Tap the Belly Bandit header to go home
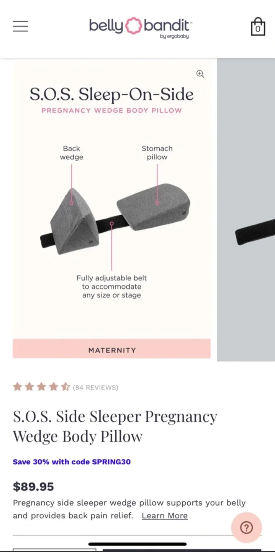 click(140, 26)
